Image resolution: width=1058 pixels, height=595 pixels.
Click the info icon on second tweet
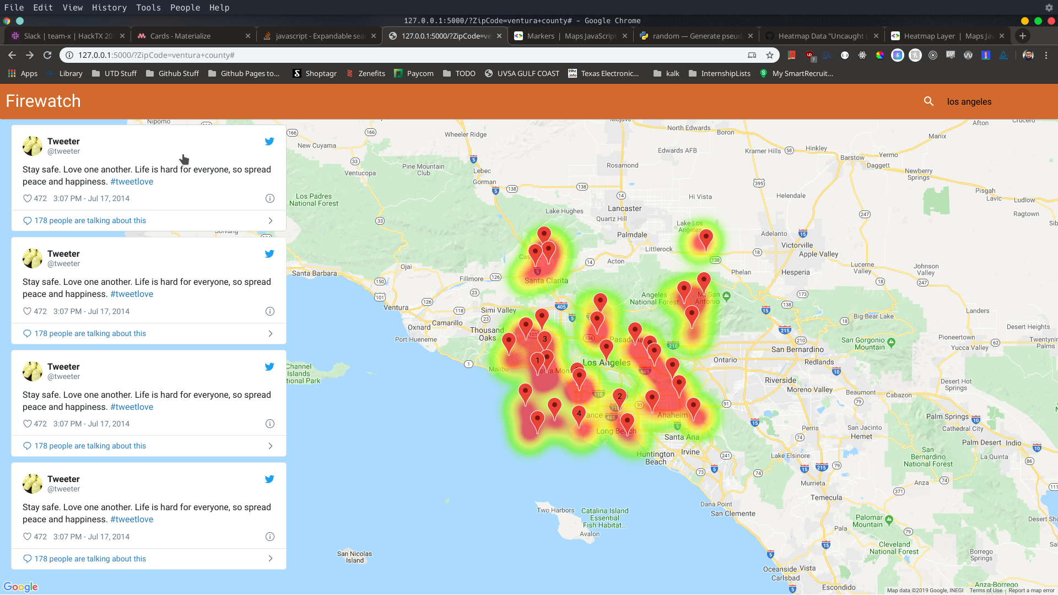[270, 311]
